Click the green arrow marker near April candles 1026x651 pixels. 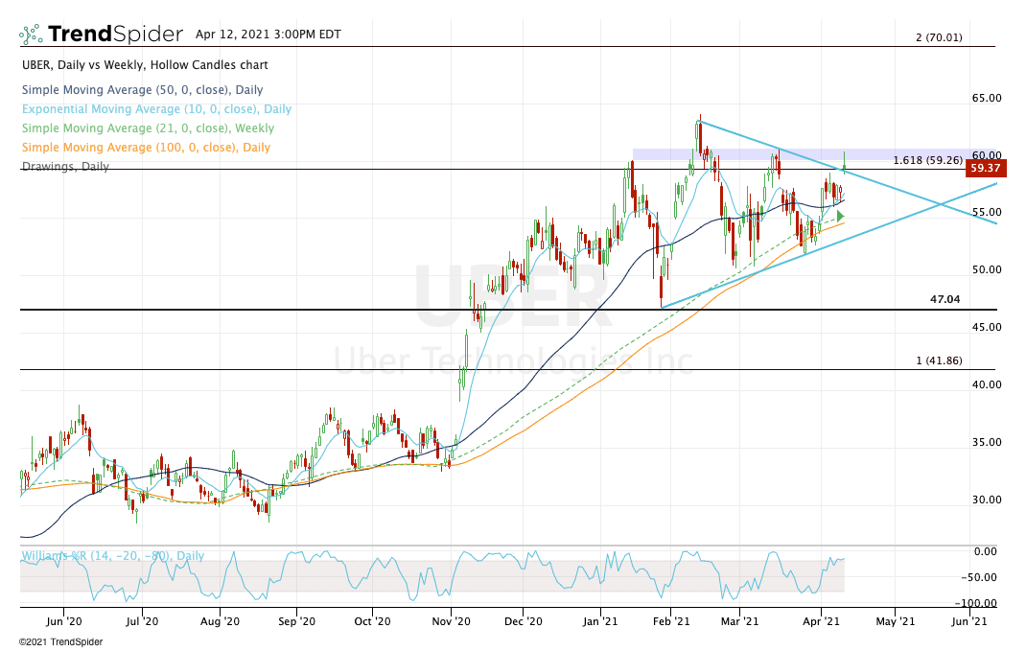[840, 216]
